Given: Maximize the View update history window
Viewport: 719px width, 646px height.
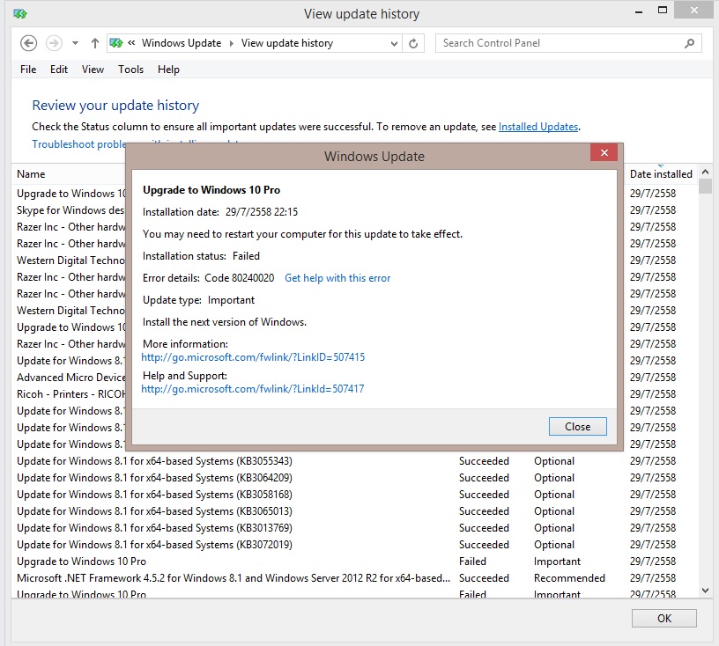Looking at the screenshot, I should (662, 10).
